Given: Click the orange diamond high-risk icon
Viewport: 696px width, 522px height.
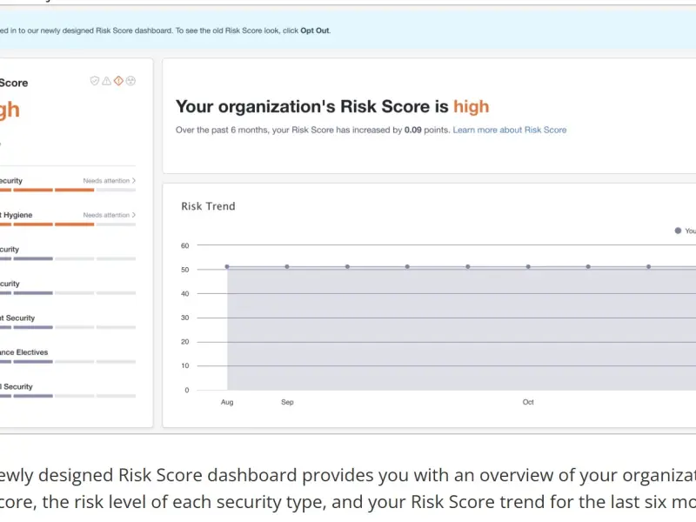Looking at the screenshot, I should 118,81.
